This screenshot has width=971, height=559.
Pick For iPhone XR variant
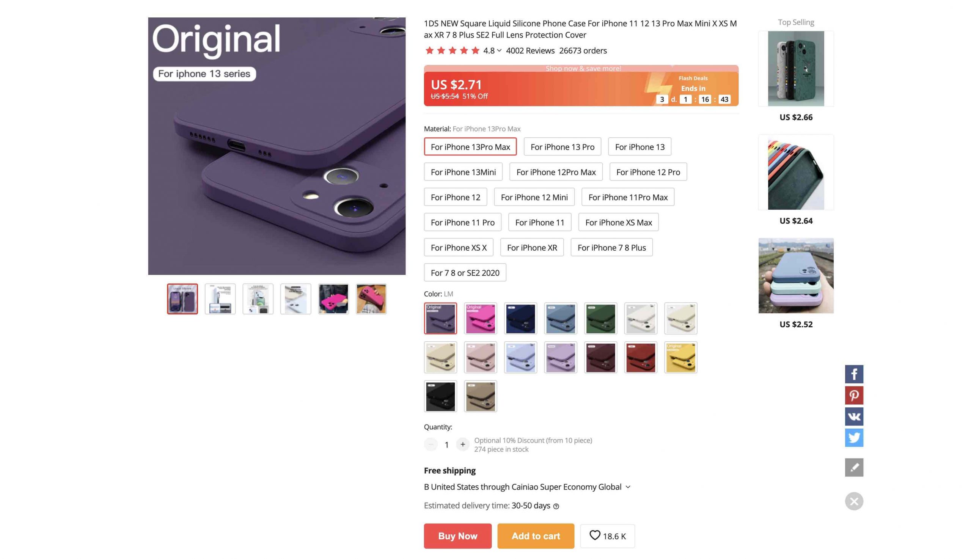pos(532,247)
